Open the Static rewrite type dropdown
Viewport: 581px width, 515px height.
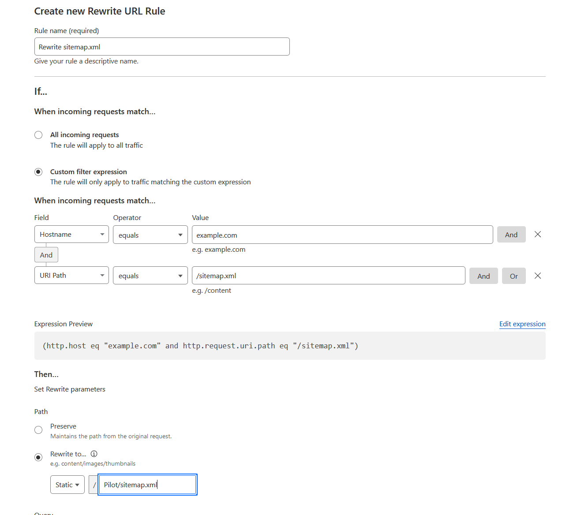tap(67, 485)
